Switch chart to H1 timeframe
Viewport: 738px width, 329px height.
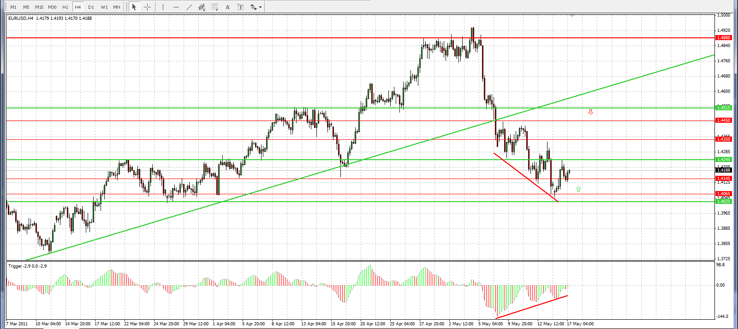pyautogui.click(x=65, y=7)
